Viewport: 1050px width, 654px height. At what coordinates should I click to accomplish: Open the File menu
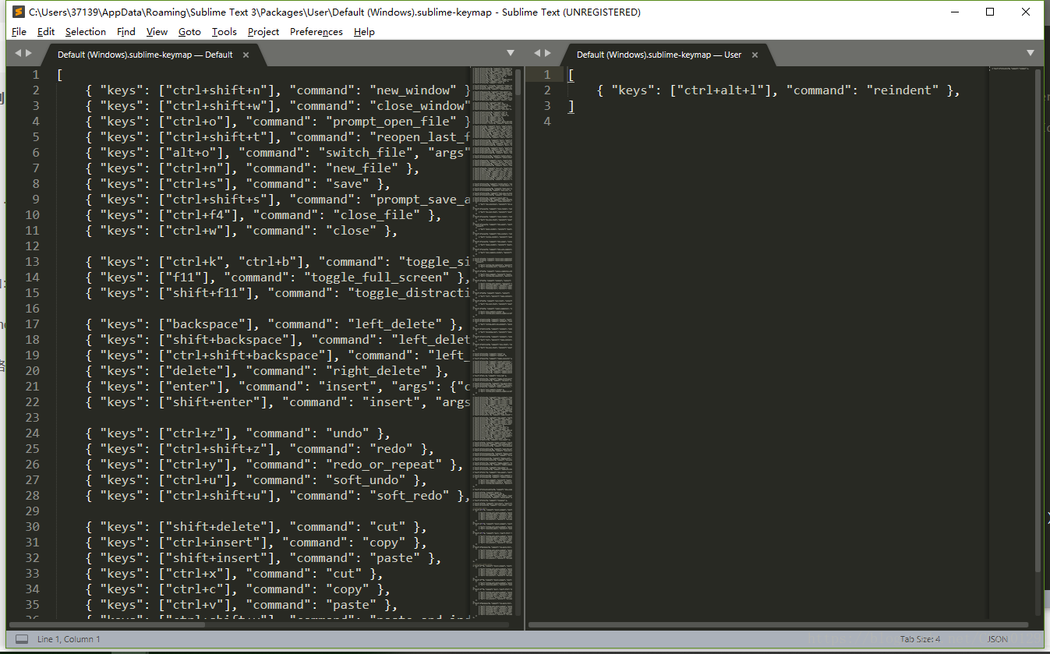pos(19,32)
